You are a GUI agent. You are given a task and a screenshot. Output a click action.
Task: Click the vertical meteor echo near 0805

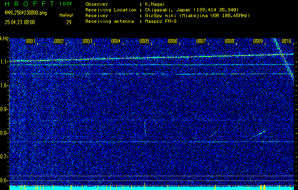(145, 128)
